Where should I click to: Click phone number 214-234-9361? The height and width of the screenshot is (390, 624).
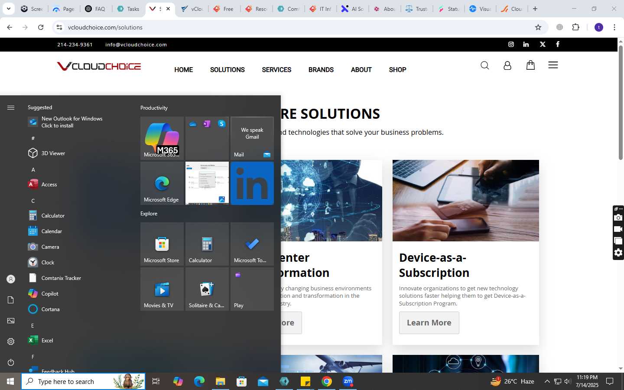coord(75,45)
